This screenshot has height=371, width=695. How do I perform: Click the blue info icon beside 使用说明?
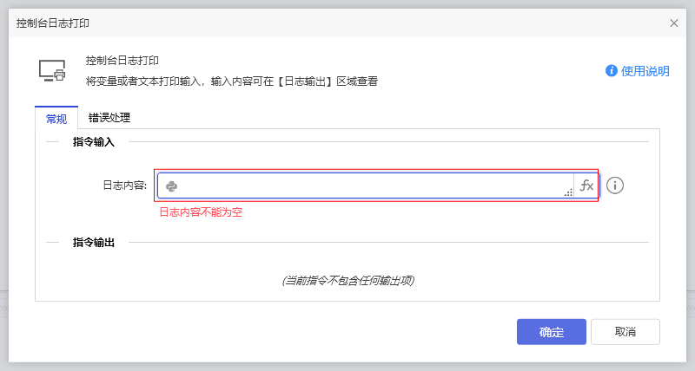click(x=612, y=71)
